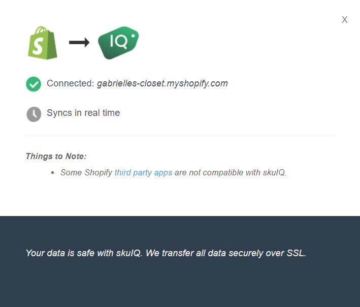The height and width of the screenshot is (307, 360).
Task: Click the text are not compatible with skuIQ
Action: coord(231,172)
